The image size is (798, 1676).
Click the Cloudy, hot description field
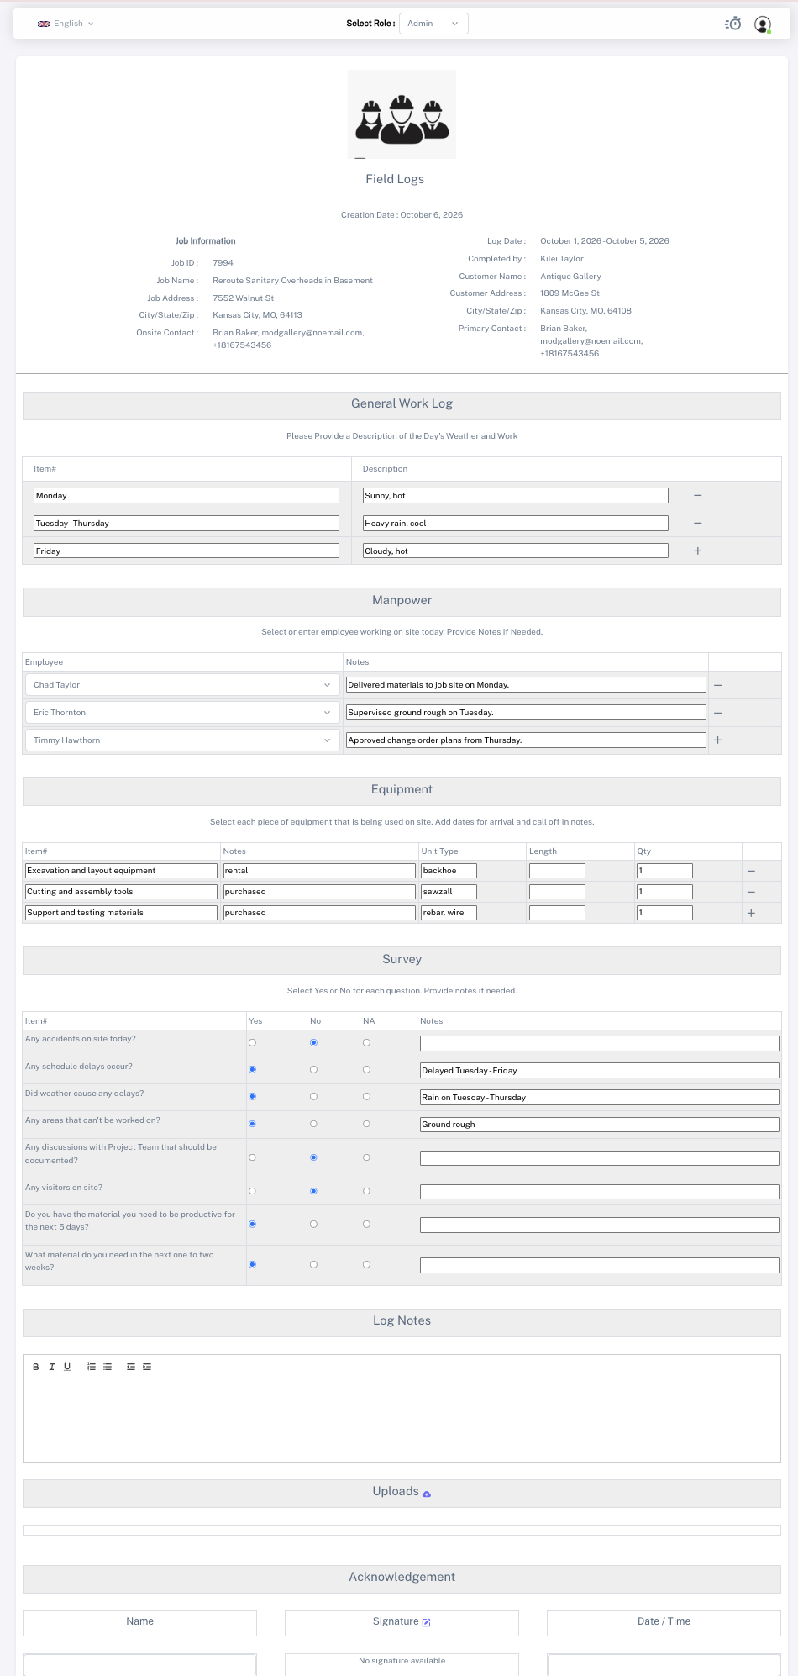click(x=516, y=551)
